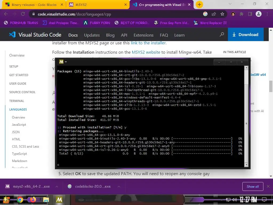273x205 pixels.
Task: Open the msys2-x86_64 exe download
Action: coord(28,186)
